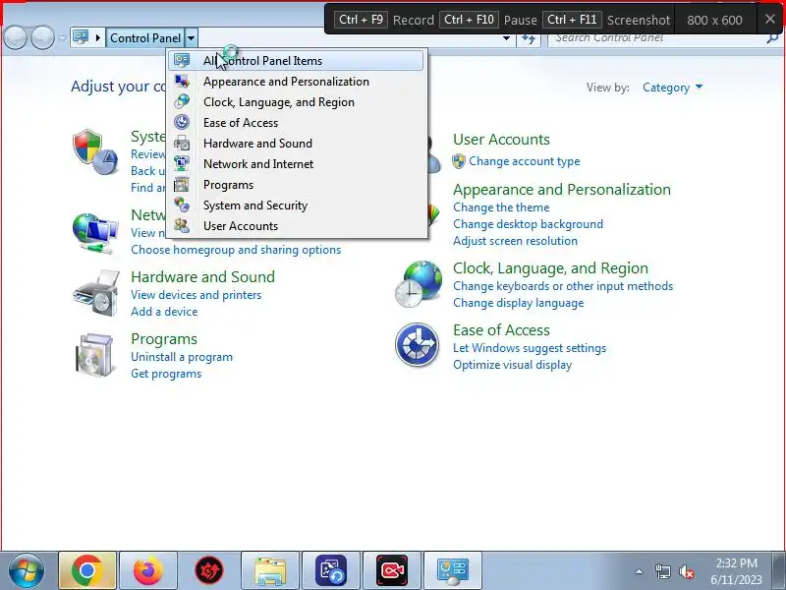This screenshot has height=590, width=786.
Task: Click the root breadcrumb arrow in address bar
Action: click(x=97, y=38)
